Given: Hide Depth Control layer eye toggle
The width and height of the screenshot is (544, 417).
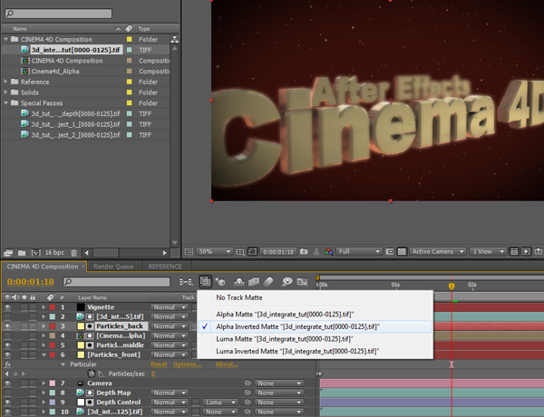Looking at the screenshot, I should tap(7, 402).
